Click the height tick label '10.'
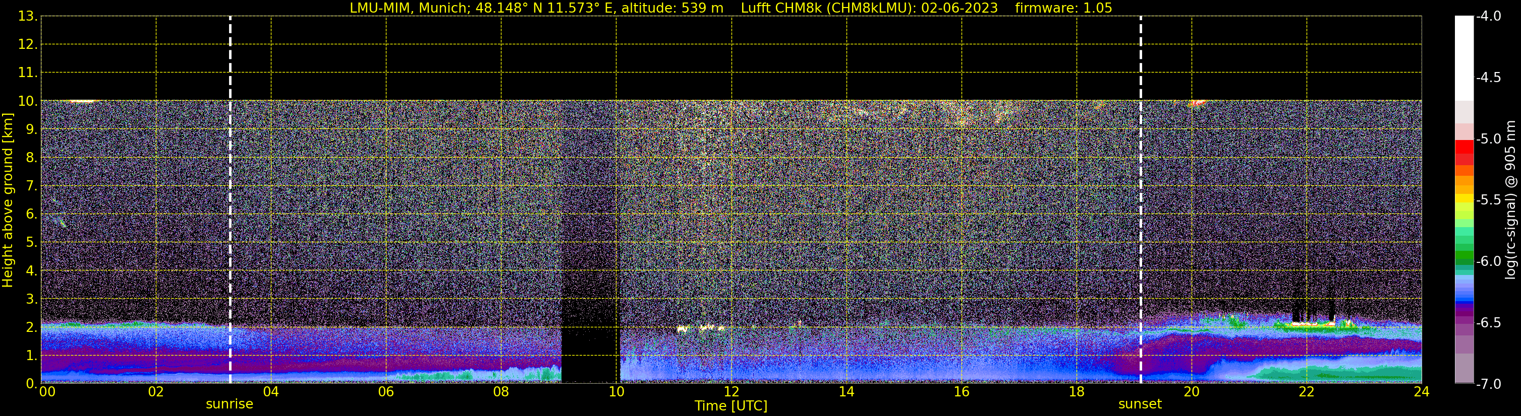 [28, 101]
